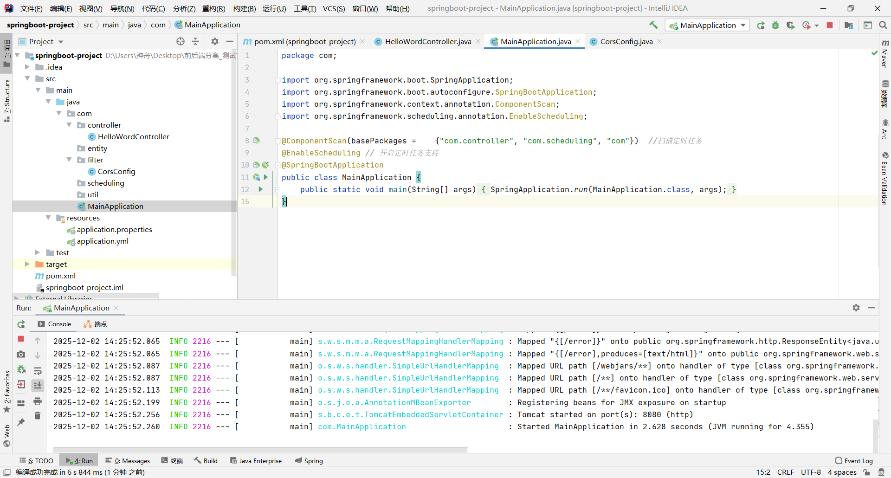The height and width of the screenshot is (478, 891).
Task: Open the Favorites tool window
Action: (7, 391)
